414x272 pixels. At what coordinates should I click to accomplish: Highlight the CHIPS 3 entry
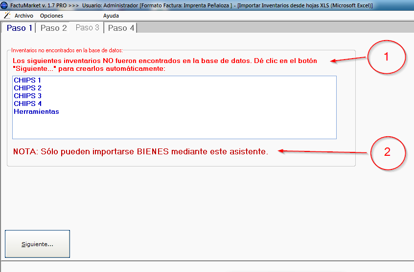click(27, 96)
